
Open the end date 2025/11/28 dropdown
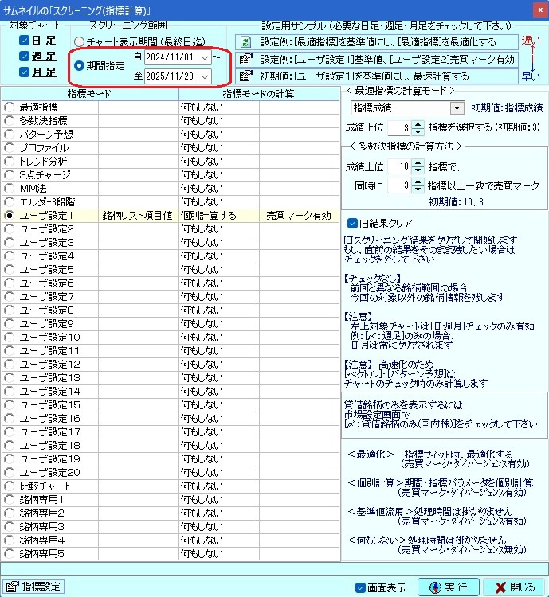tap(206, 76)
